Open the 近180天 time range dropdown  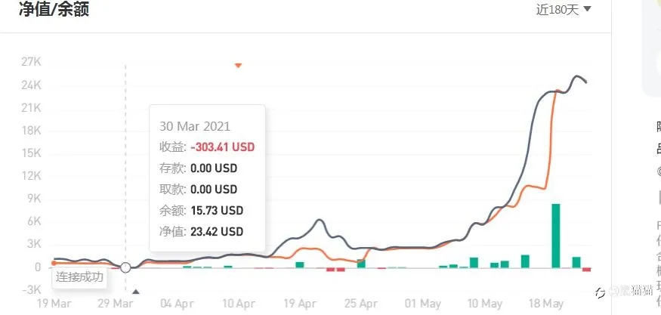(x=564, y=10)
